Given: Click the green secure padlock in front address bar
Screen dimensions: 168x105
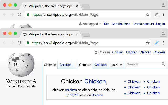Looking at the screenshot, I should (x=28, y=43).
